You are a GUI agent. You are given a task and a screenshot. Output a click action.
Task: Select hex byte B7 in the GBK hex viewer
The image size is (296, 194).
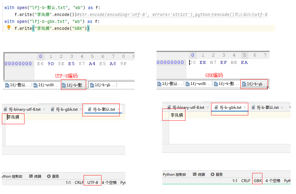213,63
